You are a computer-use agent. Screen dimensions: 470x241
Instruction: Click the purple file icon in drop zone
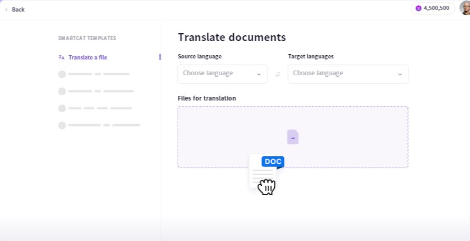tap(293, 137)
